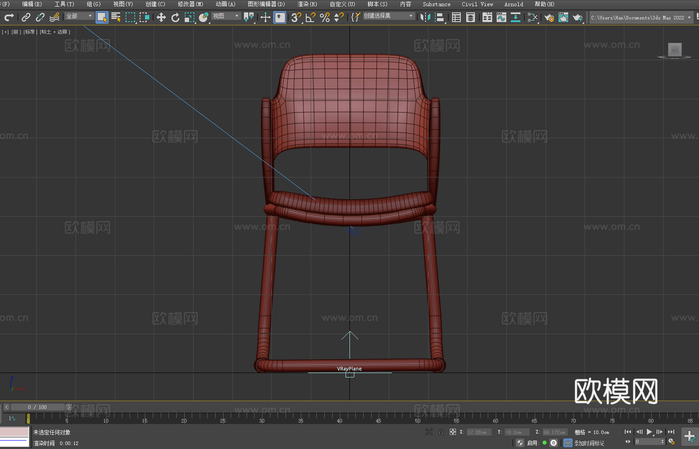This screenshot has width=699, height=449.
Task: Toggle the Scene Explorer
Action: point(456,17)
